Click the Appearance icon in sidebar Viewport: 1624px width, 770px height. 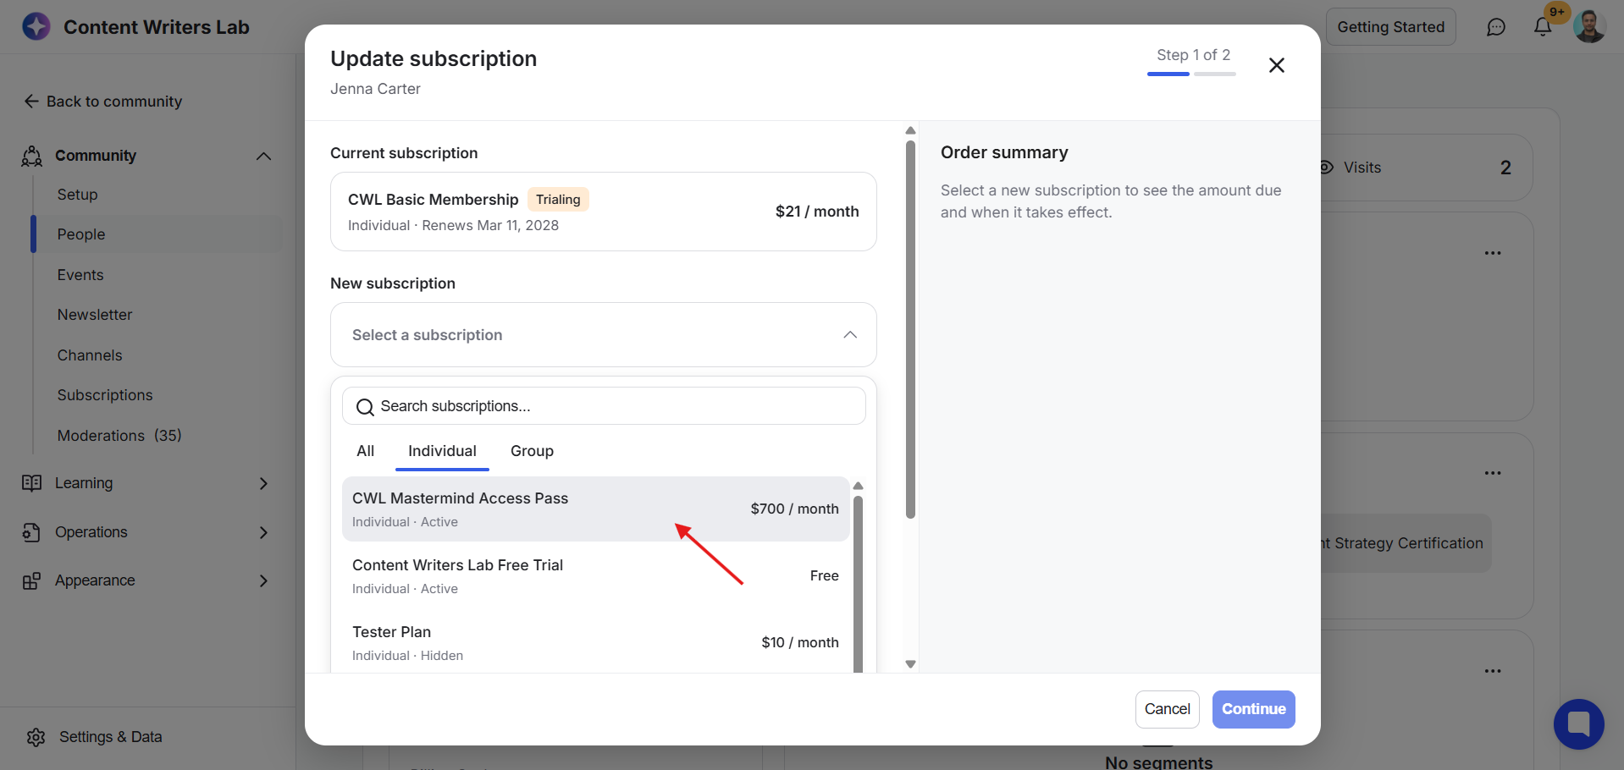[32, 580]
